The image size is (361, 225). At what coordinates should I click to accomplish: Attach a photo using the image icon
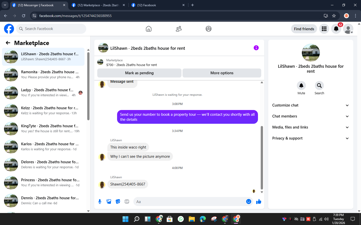[109, 201]
